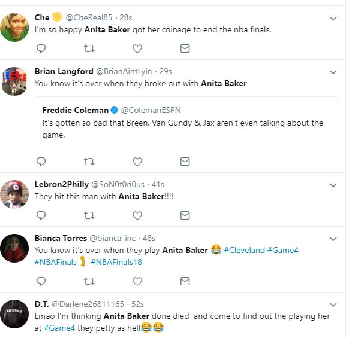Retweet Brian Langford's quoted tweet post
The height and width of the screenshot is (338, 346).
(89, 162)
